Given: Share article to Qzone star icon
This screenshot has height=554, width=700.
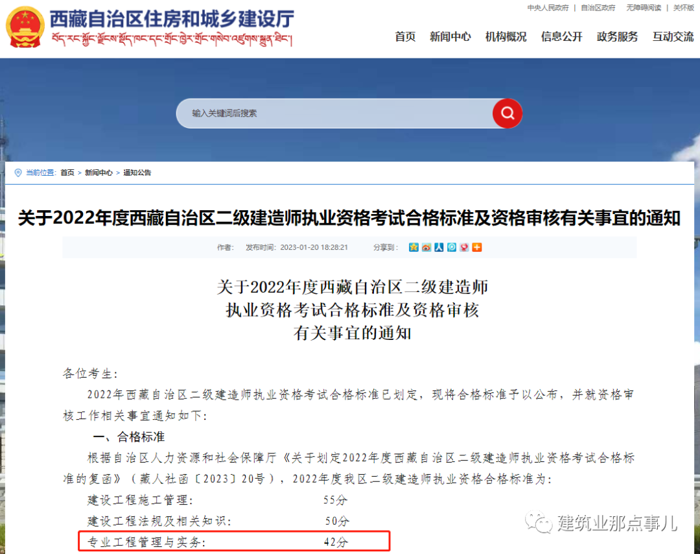Looking at the screenshot, I should [414, 247].
